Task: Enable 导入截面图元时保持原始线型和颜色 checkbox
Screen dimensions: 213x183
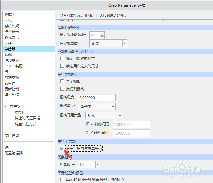Action: (x=62, y=180)
